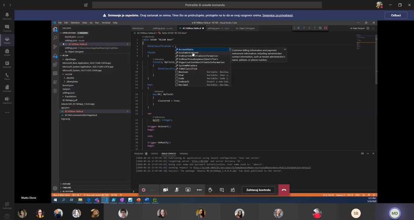Open Search view in VS Code activity bar
Screen dimensions: 414x220
pyautogui.click(x=55, y=38)
